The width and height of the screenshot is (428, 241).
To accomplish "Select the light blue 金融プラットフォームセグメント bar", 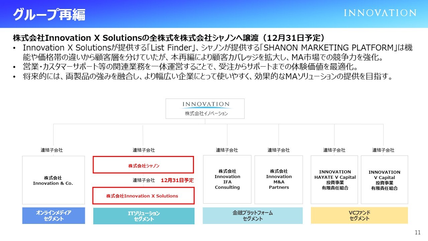I will click(x=252, y=216).
